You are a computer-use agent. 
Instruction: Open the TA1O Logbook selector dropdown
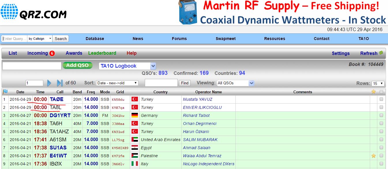pos(127,66)
